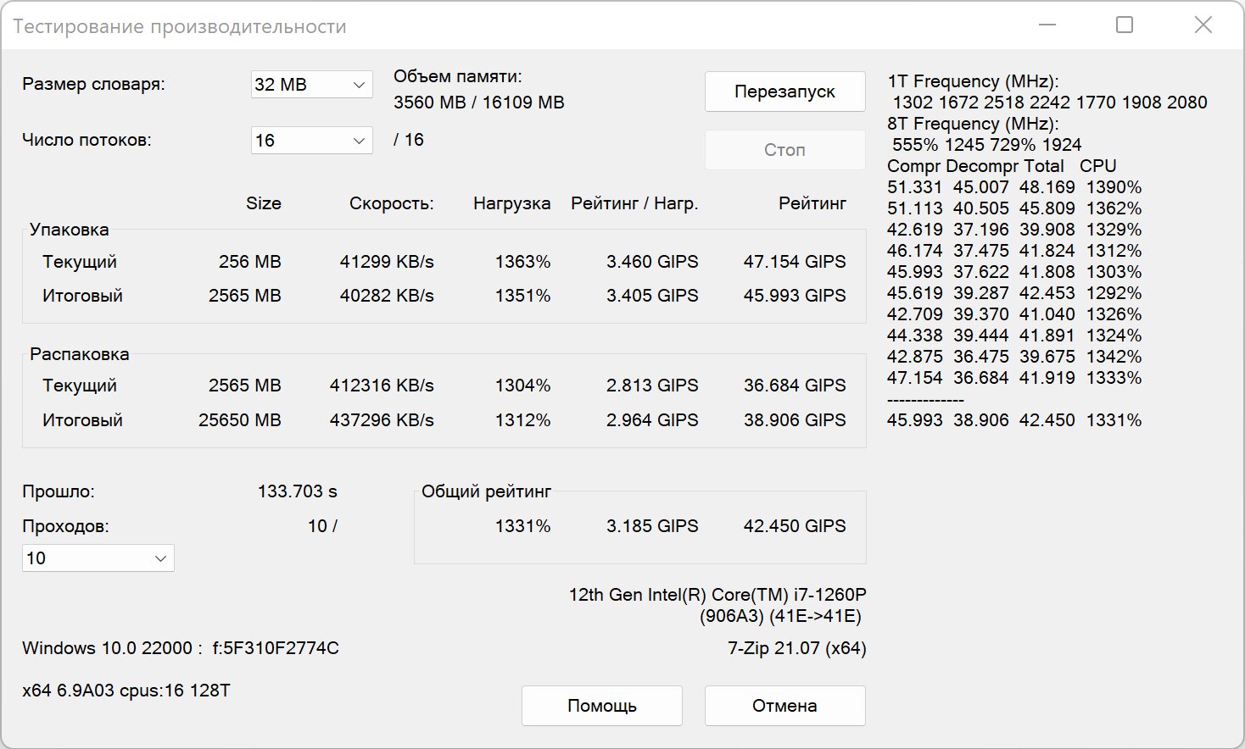Select memory value 3560 MB / 16109 MB
This screenshot has height=749, width=1245.
(x=478, y=103)
